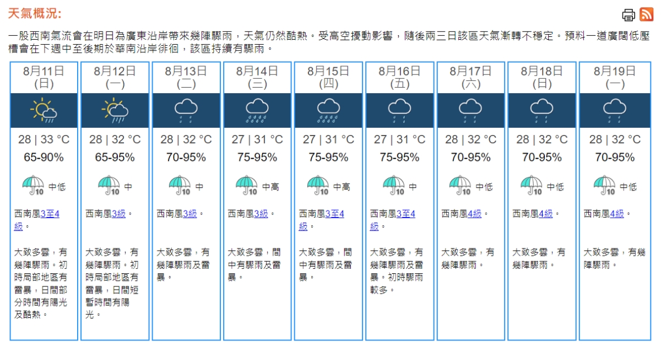661x346 pixels.
Task: Open the 4級 wind link for 8月17日
Action: 474,214
